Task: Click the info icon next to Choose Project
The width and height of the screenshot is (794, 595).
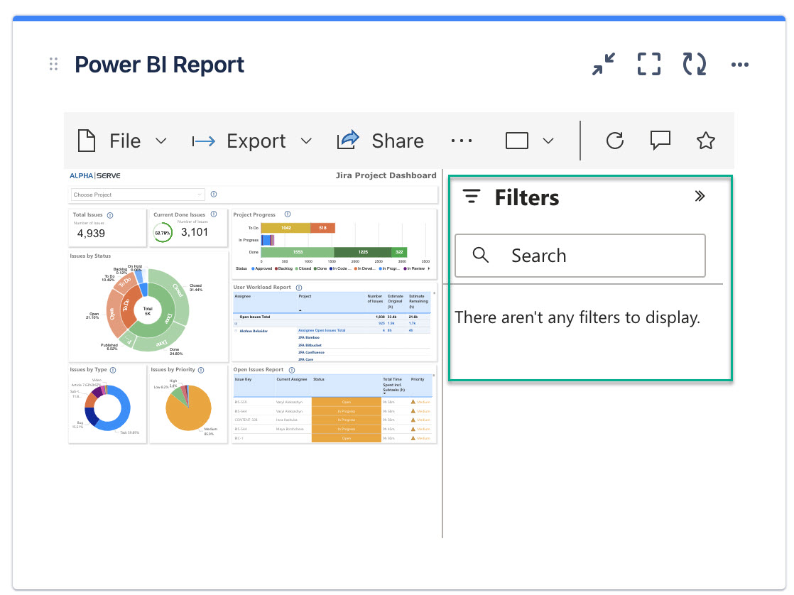Action: [x=214, y=194]
